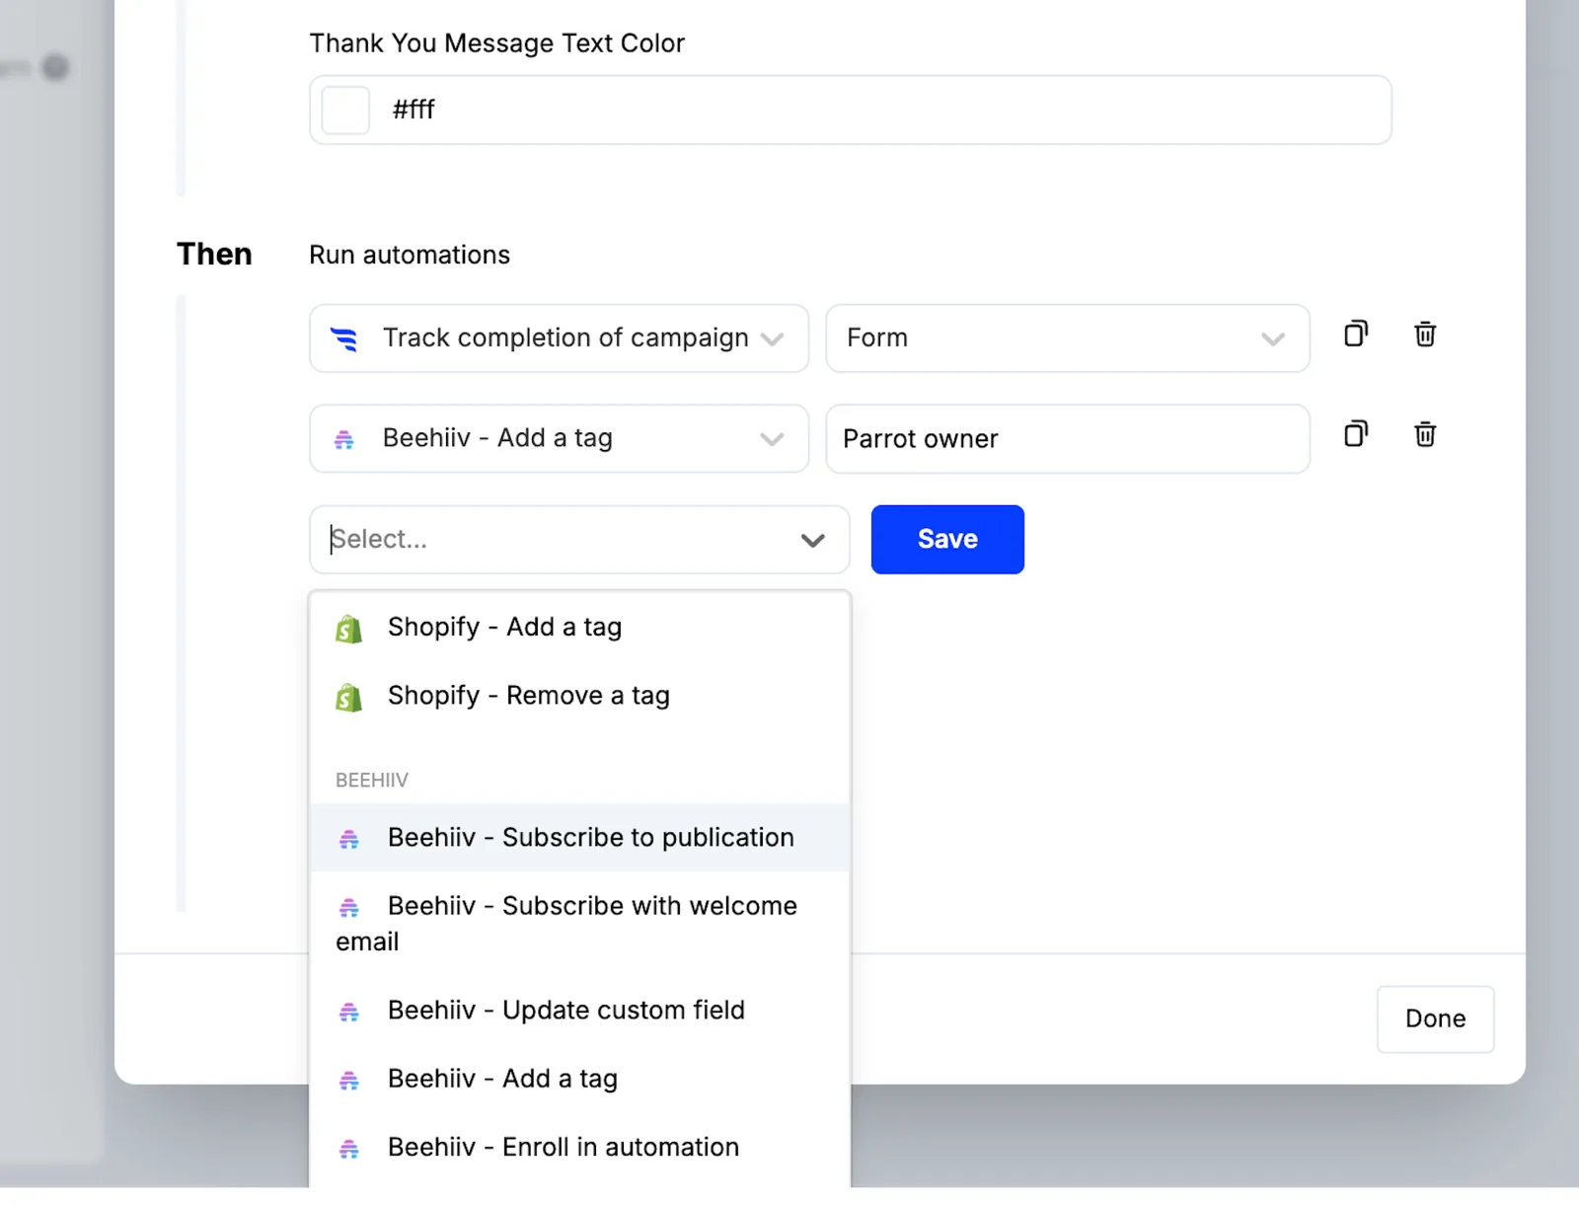The width and height of the screenshot is (1579, 1206).
Task: Select Beehiiv - Subscribe with welcome email option
Action: tap(579, 924)
